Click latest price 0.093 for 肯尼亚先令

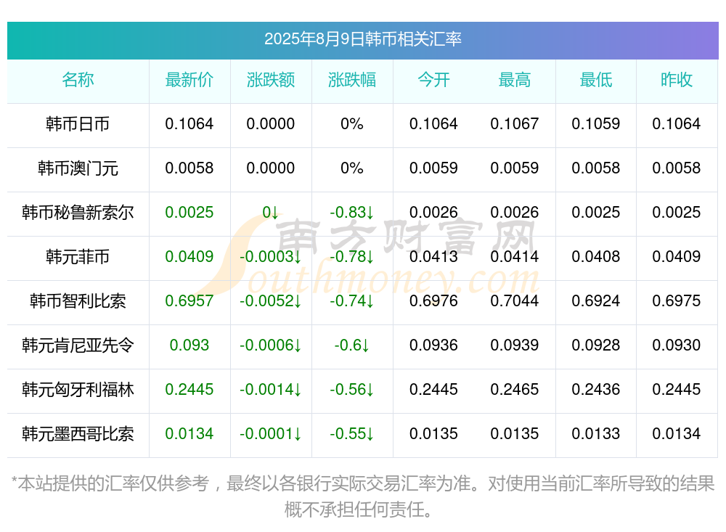pyautogui.click(x=189, y=345)
